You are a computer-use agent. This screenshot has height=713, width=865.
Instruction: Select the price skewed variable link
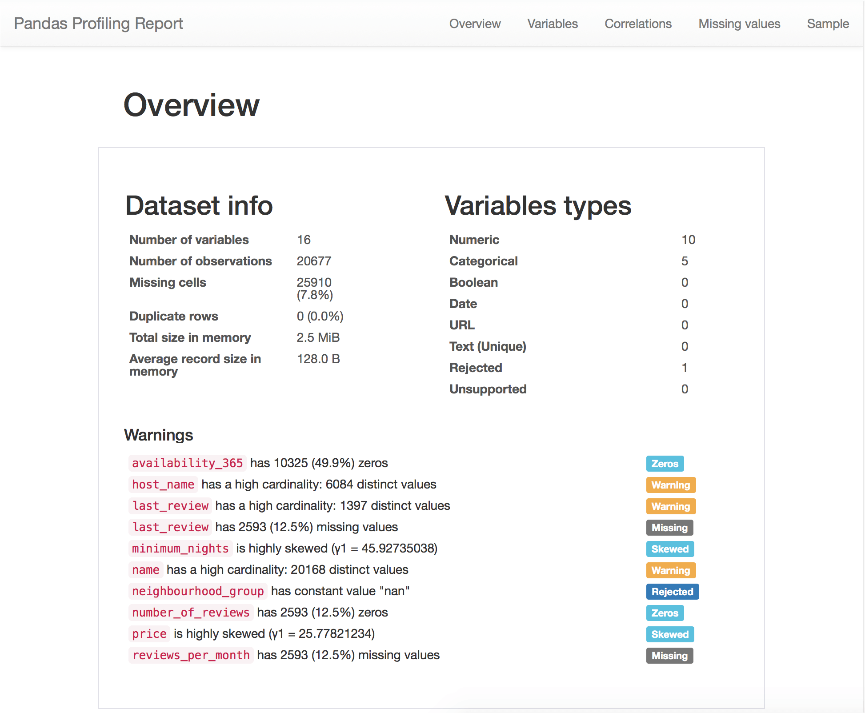(x=149, y=633)
